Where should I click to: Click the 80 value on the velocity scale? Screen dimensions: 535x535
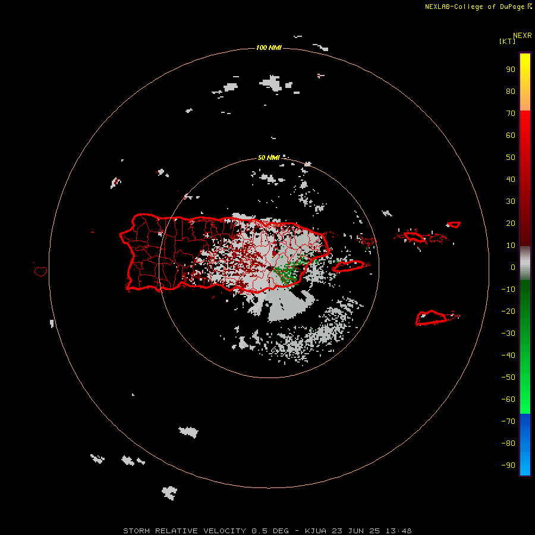511,92
